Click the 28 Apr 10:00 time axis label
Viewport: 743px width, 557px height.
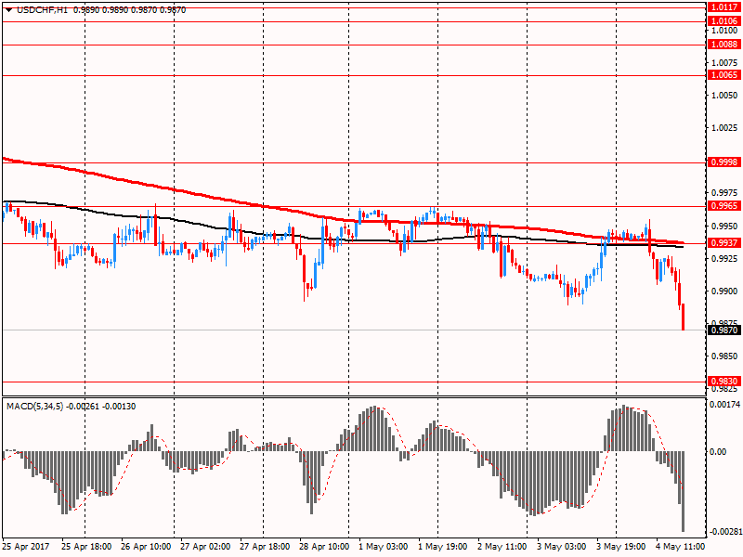324,547
